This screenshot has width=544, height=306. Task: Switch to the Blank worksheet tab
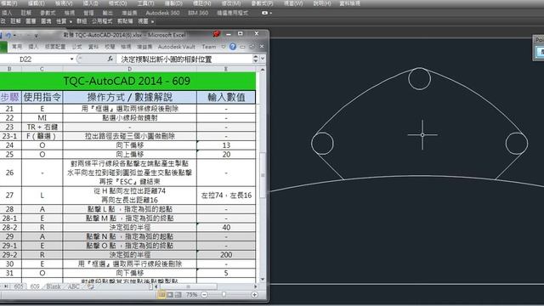[54, 286]
